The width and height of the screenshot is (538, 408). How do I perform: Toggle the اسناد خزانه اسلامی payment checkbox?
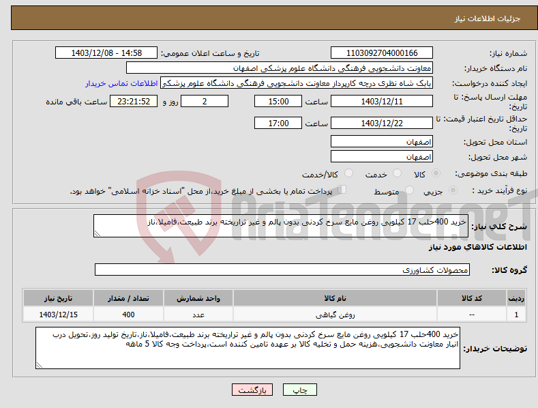(x=342, y=190)
